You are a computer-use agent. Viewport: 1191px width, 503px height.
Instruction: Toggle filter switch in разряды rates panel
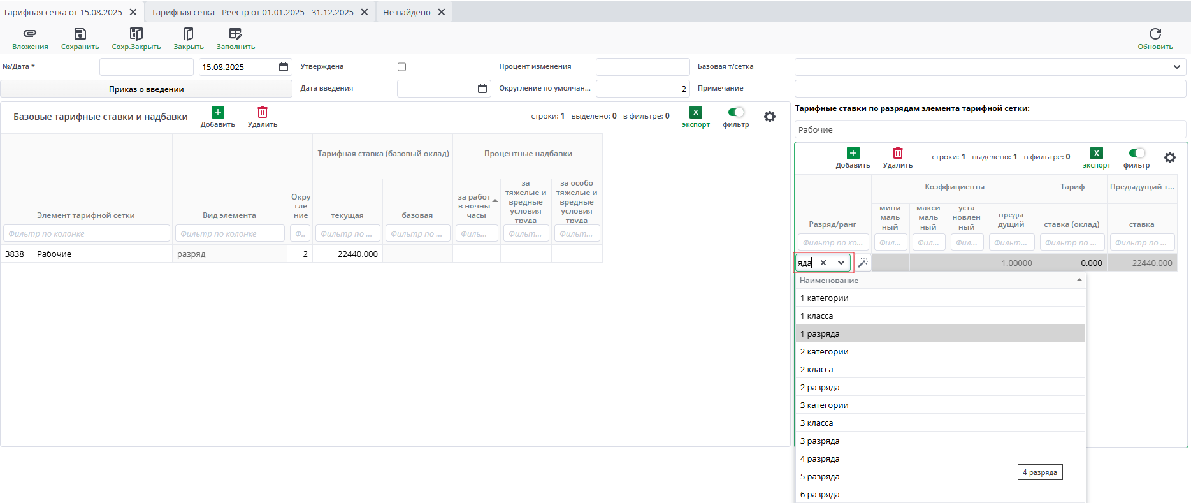coord(1137,153)
